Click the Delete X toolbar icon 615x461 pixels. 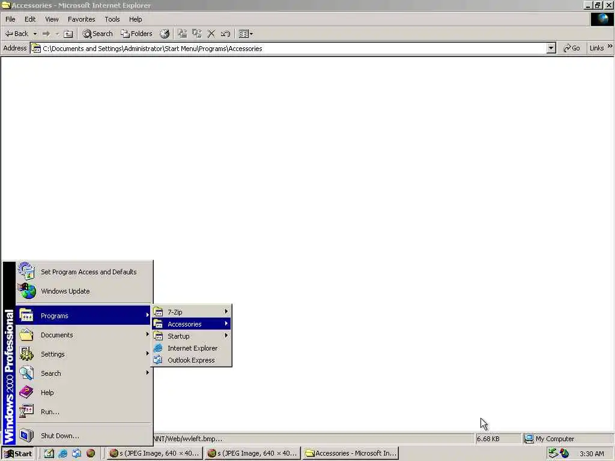211,34
